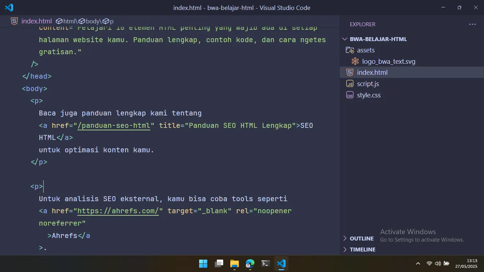Click the html breadcrumb item

click(69, 21)
